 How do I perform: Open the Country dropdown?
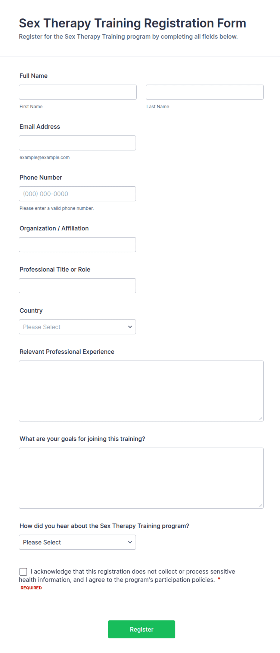tap(77, 327)
